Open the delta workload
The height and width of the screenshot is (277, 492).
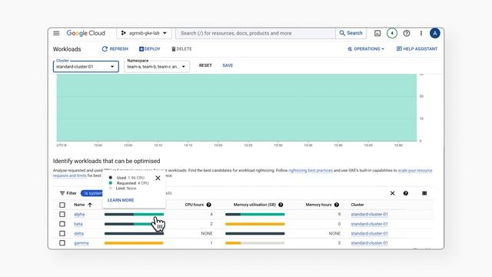78,233
